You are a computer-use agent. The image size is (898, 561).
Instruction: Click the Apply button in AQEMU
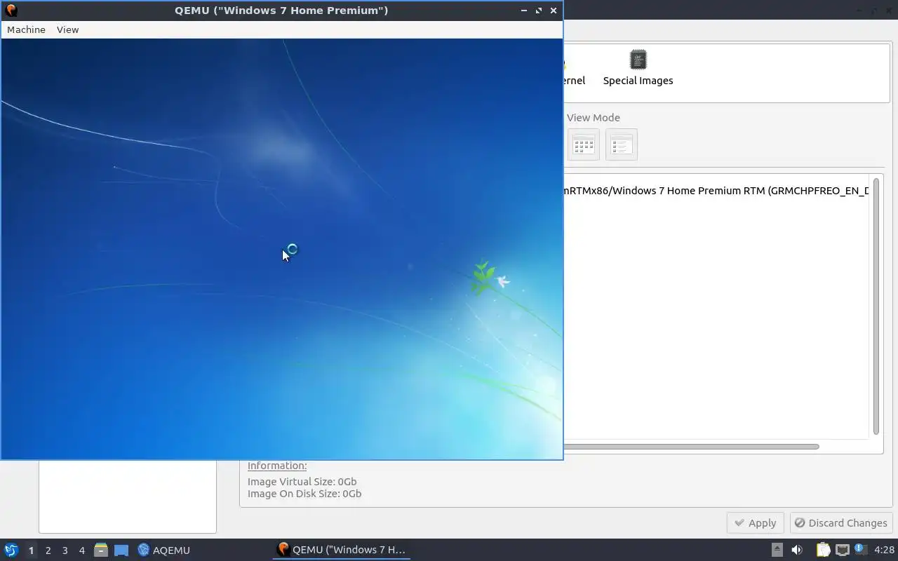pyautogui.click(x=755, y=523)
